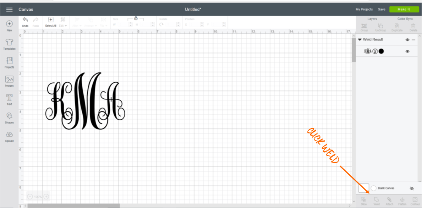
Task: Open the Contour tool
Action: click(415, 201)
